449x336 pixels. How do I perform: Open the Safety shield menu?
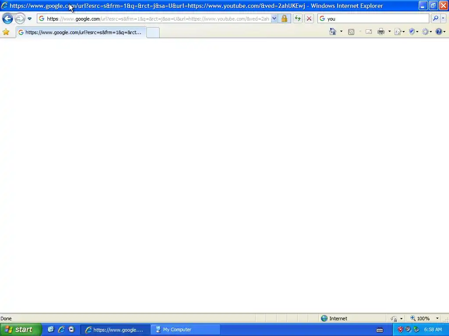pos(413,31)
